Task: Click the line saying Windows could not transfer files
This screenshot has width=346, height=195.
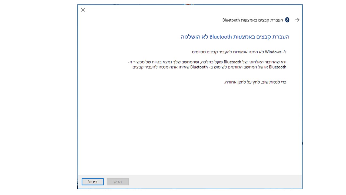Action: pyautogui.click(x=239, y=52)
